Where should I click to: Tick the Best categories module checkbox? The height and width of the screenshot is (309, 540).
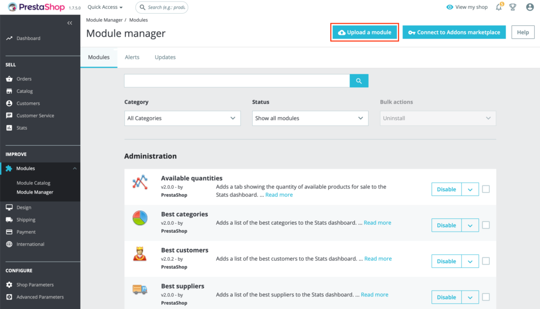coord(486,225)
